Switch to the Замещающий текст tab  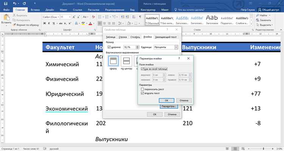tap(166, 37)
